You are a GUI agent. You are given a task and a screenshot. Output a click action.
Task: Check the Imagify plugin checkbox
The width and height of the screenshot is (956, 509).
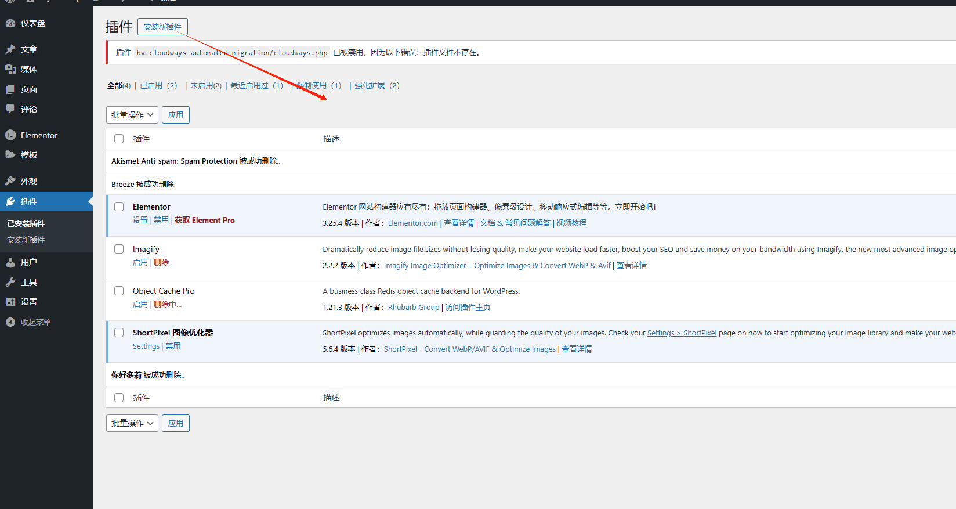pos(119,249)
